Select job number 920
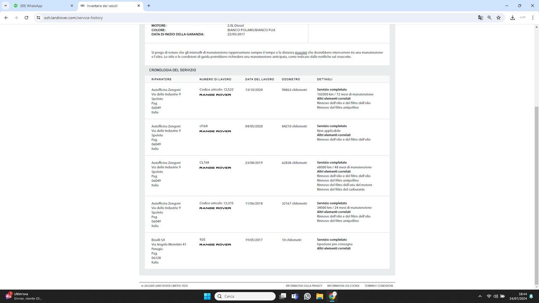539x303 pixels. pos(203,239)
